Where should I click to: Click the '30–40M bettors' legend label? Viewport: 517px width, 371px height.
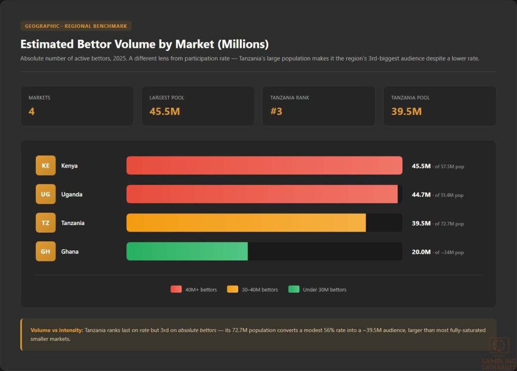click(x=260, y=290)
